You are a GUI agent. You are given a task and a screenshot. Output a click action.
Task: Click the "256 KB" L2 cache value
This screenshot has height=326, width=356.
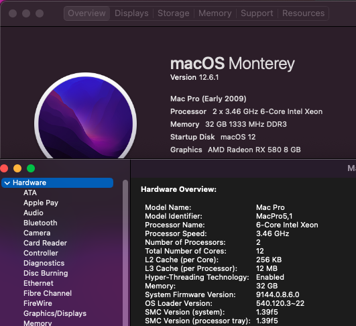point(269,260)
